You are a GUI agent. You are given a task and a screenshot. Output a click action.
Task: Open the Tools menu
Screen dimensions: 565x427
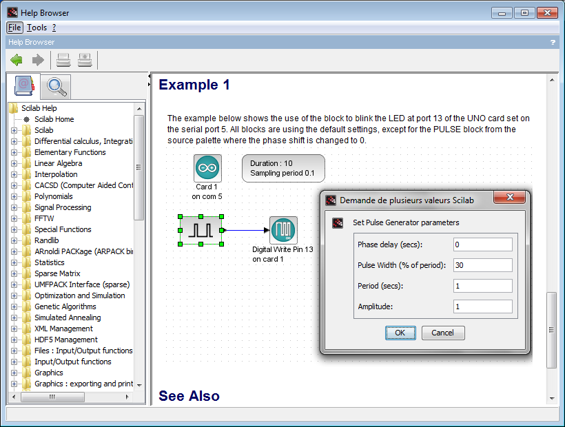37,28
